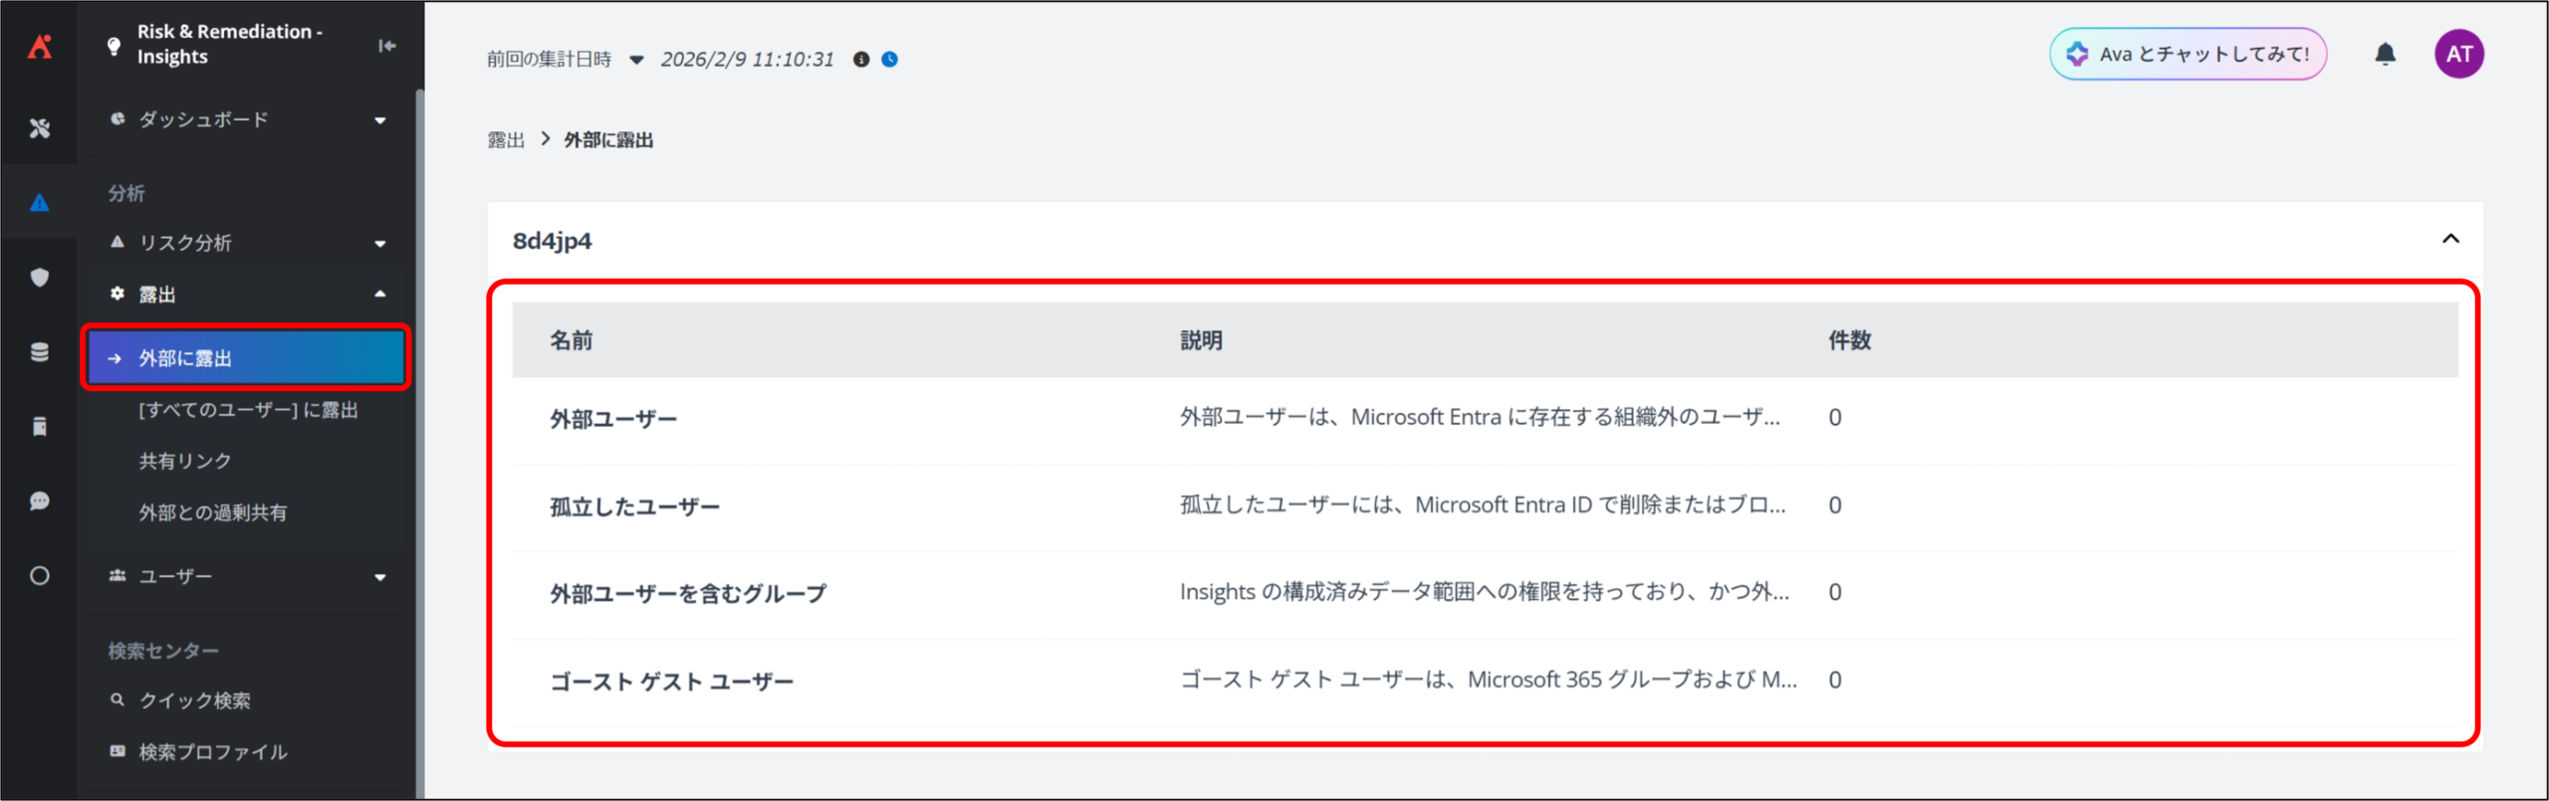This screenshot has height=801, width=2549.
Task: Select [すべてのユーザー] に露出 menu item
Action: 248,411
